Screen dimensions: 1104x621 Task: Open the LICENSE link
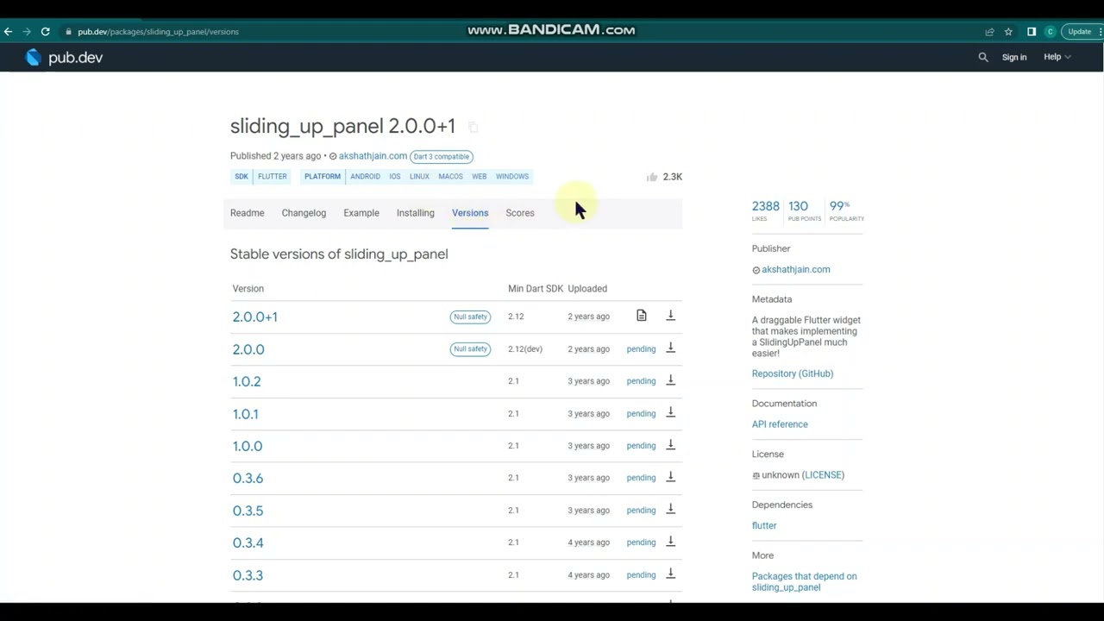pos(823,475)
